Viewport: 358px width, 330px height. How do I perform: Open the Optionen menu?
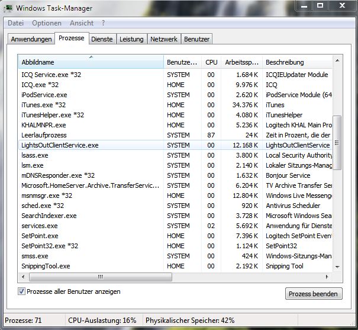47,23
